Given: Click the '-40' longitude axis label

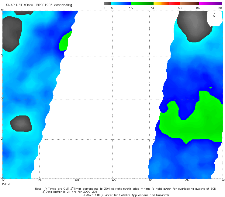Looking at the screenshot, I should (x=149, y=180).
